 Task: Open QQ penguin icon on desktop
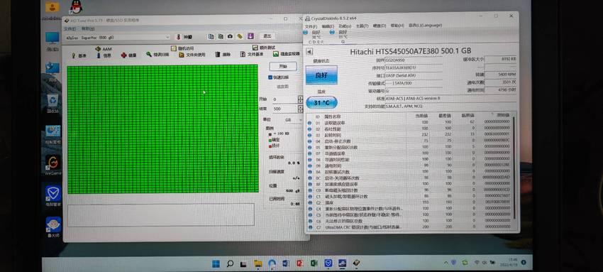[x=76, y=6]
